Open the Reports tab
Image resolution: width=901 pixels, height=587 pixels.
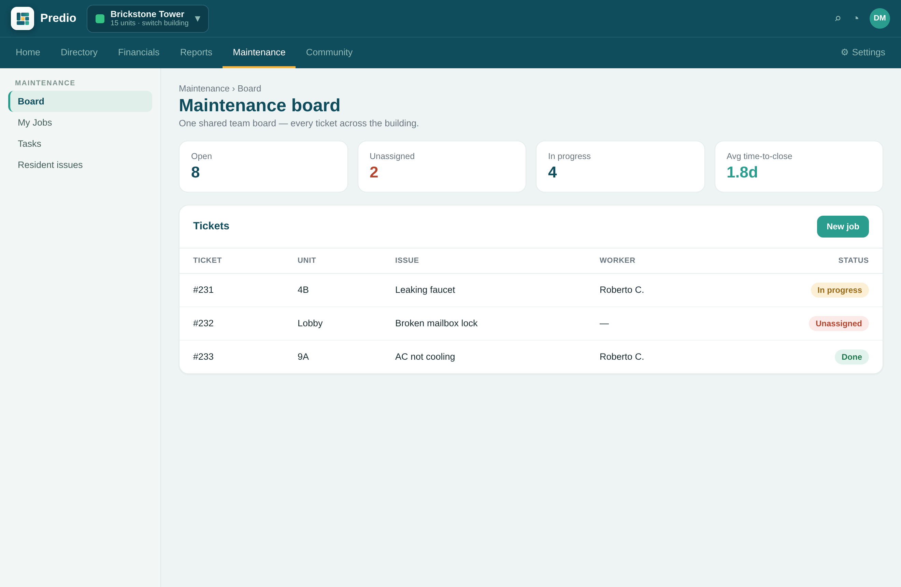tap(196, 52)
